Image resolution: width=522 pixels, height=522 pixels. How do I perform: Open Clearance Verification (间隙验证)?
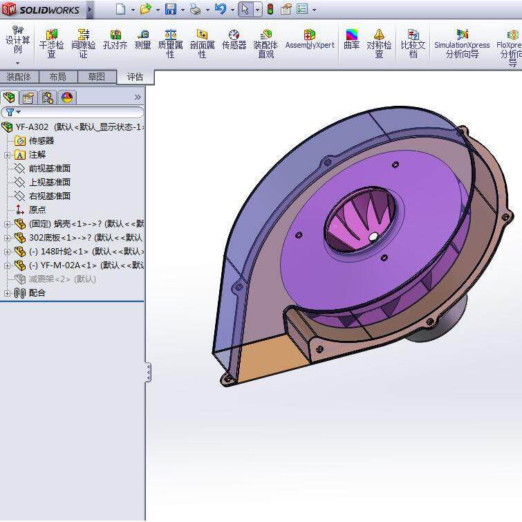click(x=83, y=44)
